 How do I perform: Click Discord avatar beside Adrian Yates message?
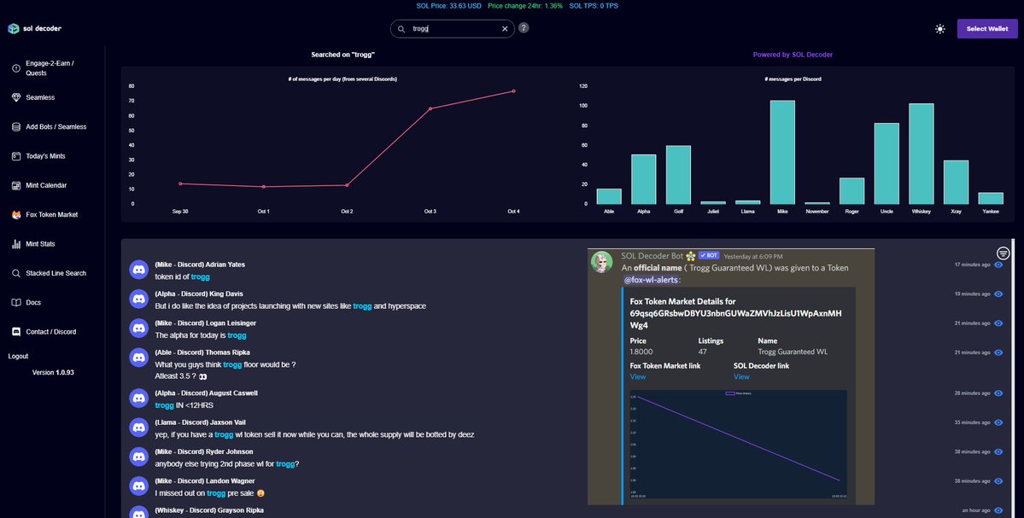click(138, 270)
